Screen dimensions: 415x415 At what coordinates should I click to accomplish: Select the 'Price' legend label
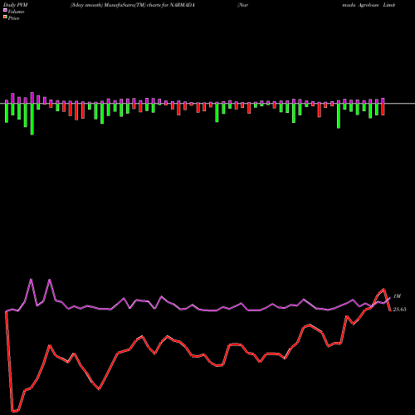pyautogui.click(x=13, y=18)
